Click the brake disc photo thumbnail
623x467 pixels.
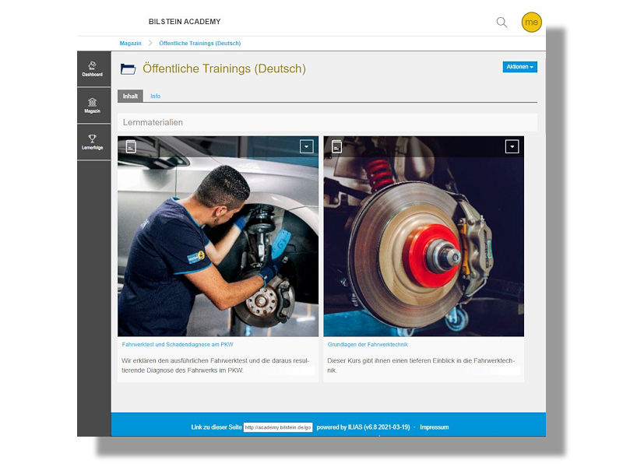pos(424,237)
